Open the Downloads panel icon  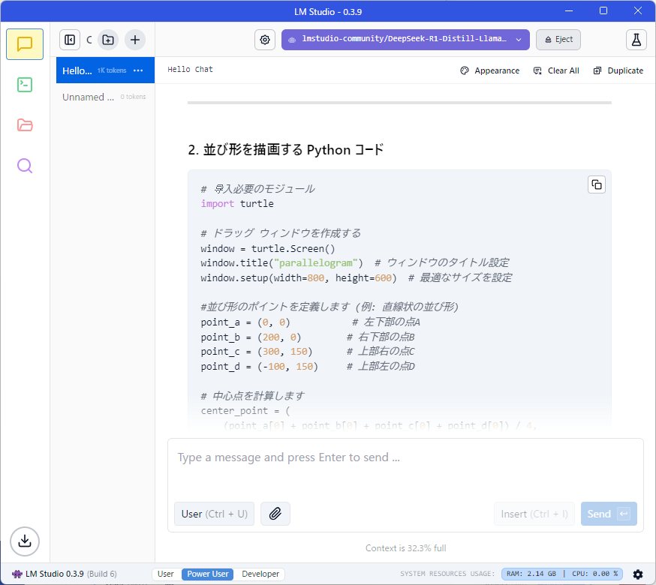pyautogui.click(x=25, y=541)
